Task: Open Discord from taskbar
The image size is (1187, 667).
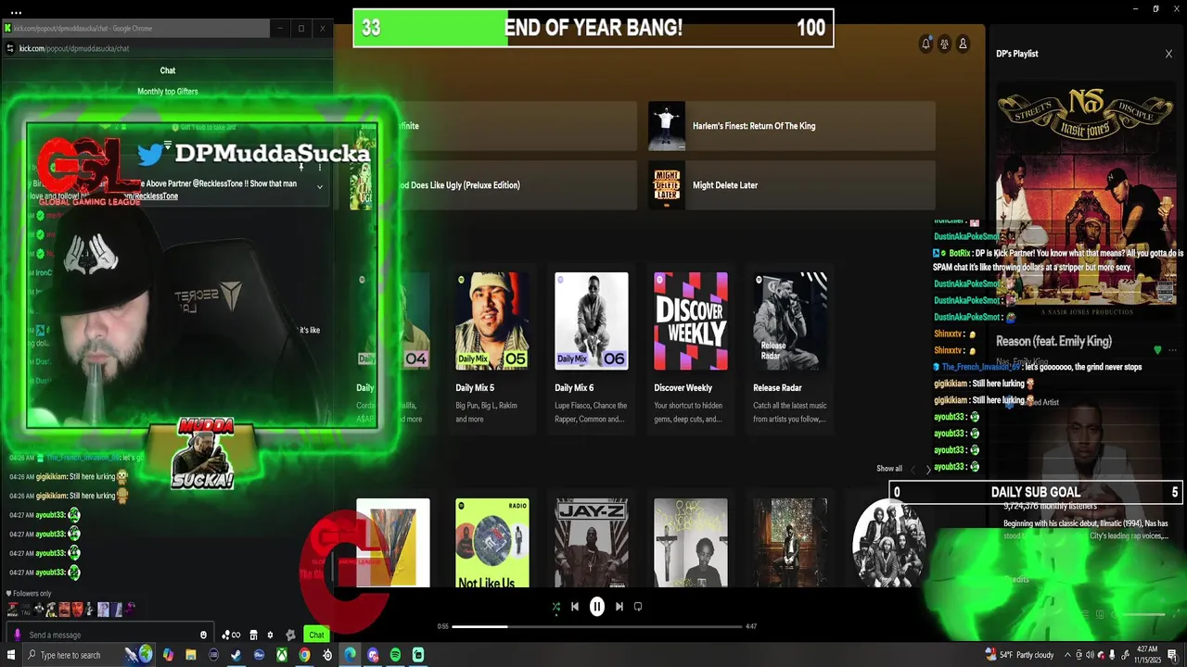Action: [x=373, y=655]
